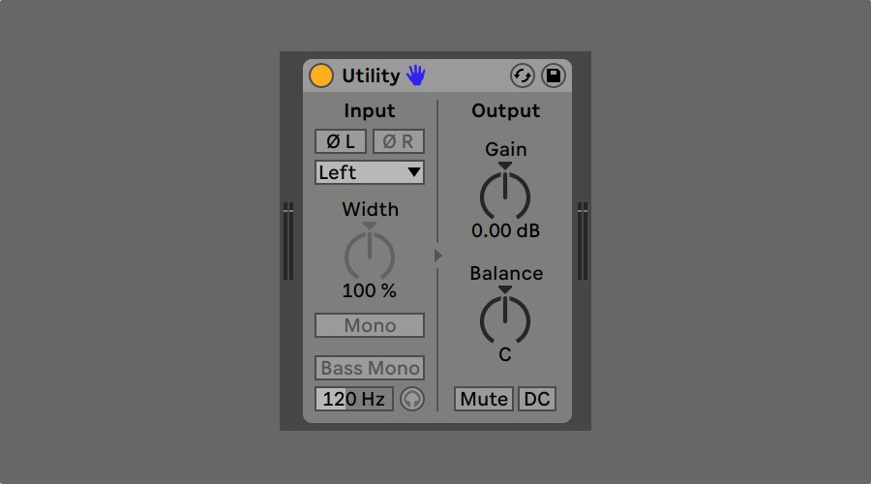Save preset with the floppy disk icon
The height and width of the screenshot is (484, 871).
[554, 76]
